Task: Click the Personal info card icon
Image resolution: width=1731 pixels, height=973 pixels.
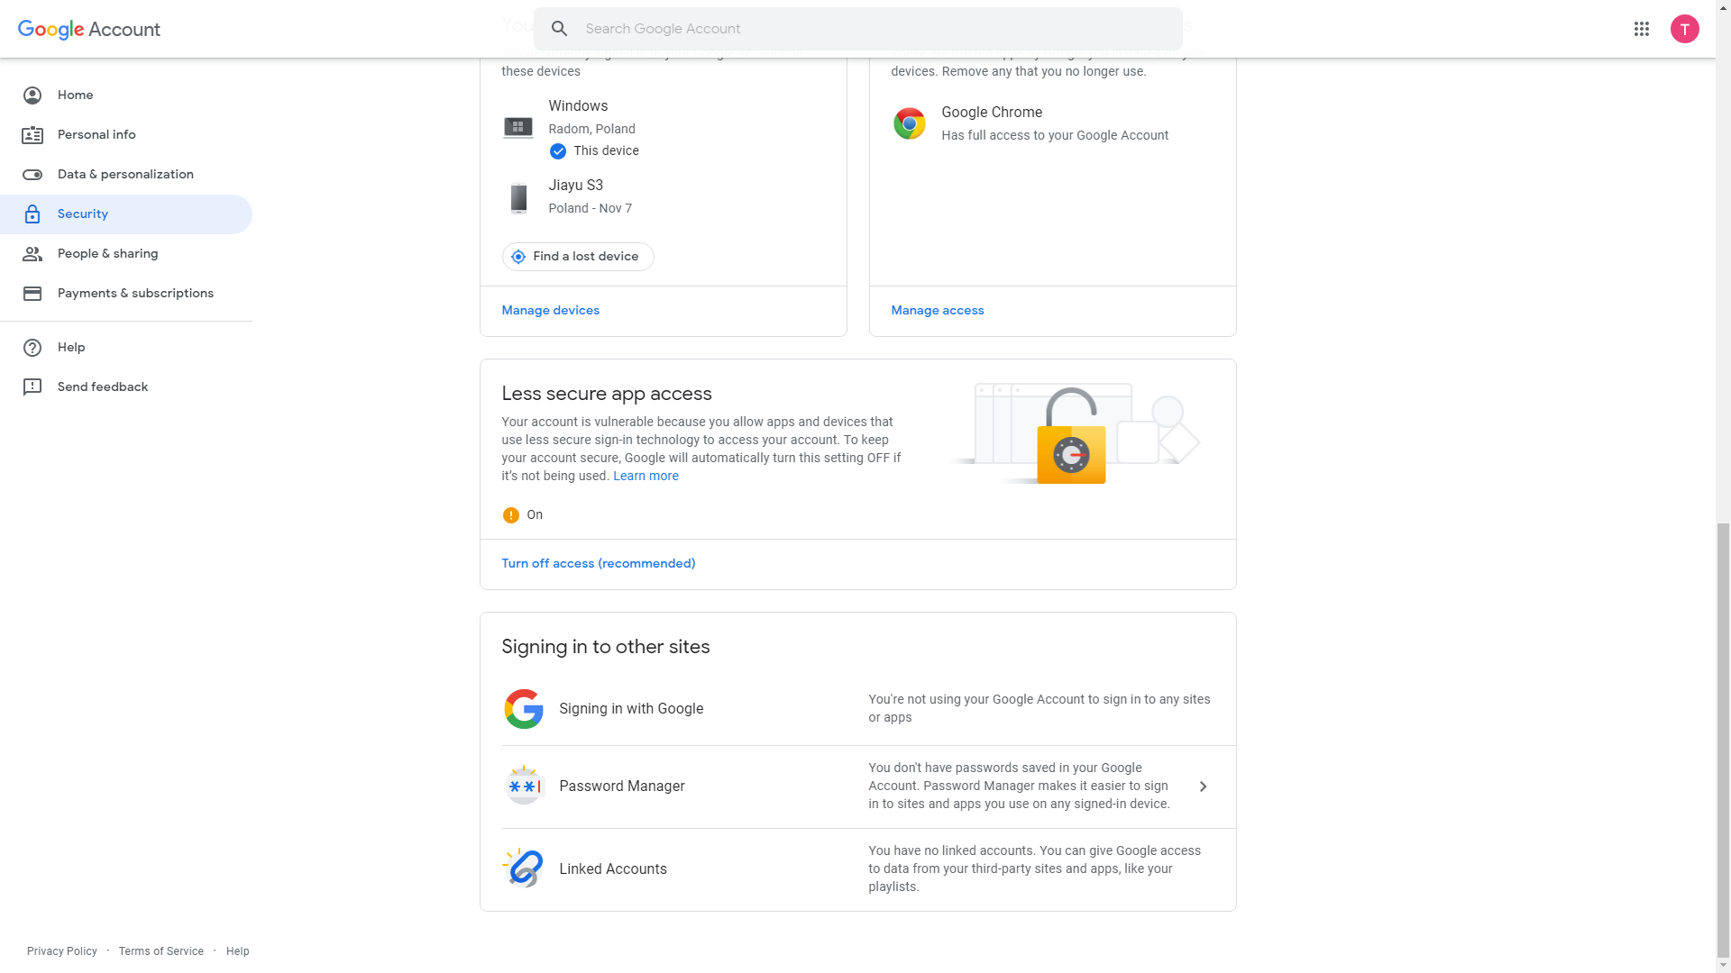Action: (32, 135)
